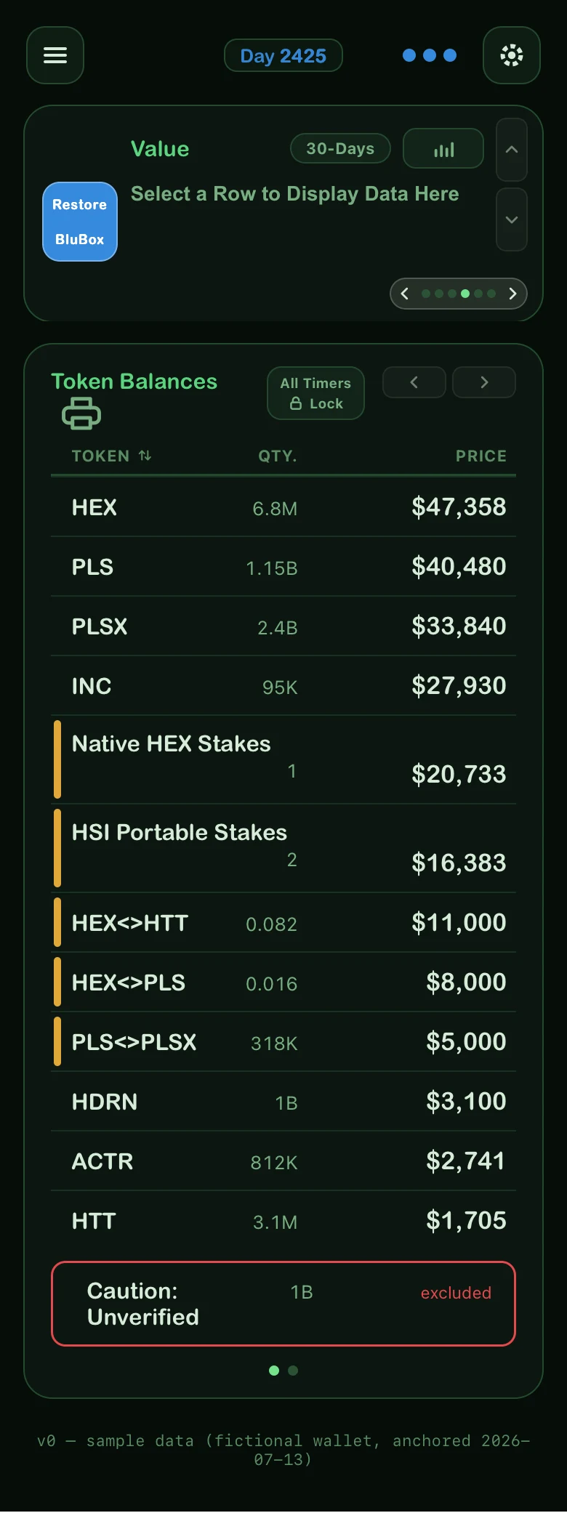Image resolution: width=567 pixels, height=1513 pixels.
Task: Select the PLSX token row
Action: coord(283,626)
